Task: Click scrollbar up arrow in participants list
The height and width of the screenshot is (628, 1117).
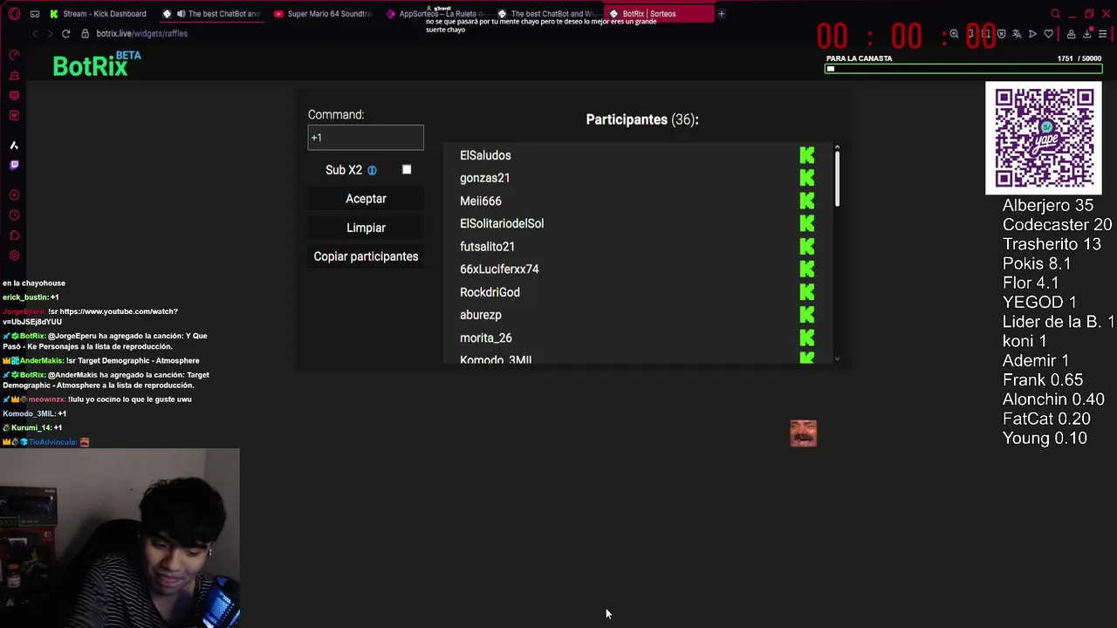Action: [837, 147]
